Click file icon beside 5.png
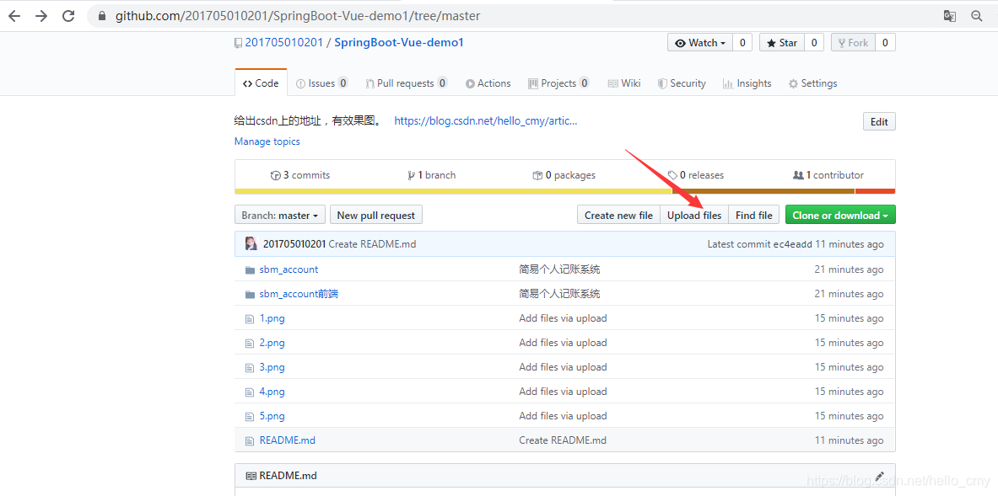 pos(250,417)
